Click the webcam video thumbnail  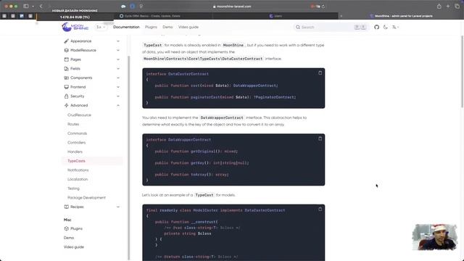pyautogui.click(x=435, y=237)
